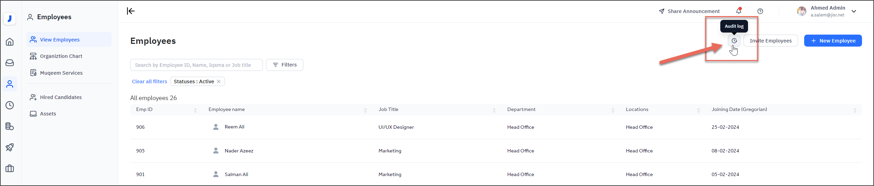Open the inbox icon in the left rail
The height and width of the screenshot is (186, 874).
tap(10, 63)
